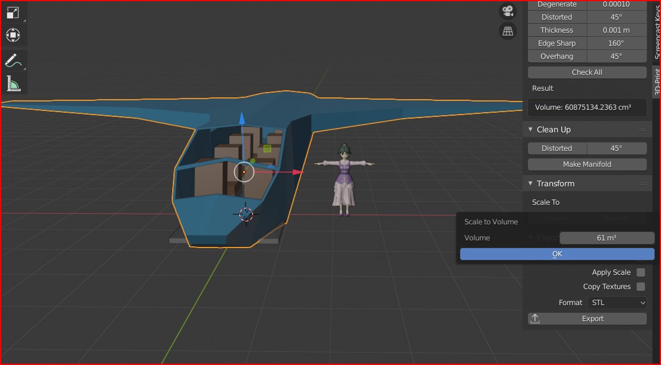This screenshot has height=365, width=661.
Task: Select the T-pose girl character model
Action: 344,180
